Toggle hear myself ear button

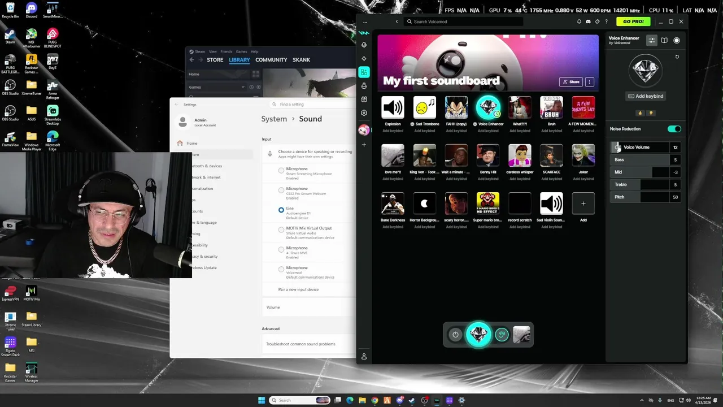click(502, 335)
